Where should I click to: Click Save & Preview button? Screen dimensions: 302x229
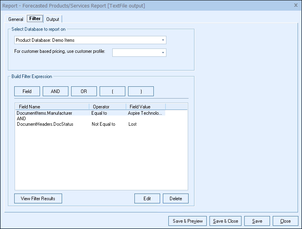coord(188,221)
